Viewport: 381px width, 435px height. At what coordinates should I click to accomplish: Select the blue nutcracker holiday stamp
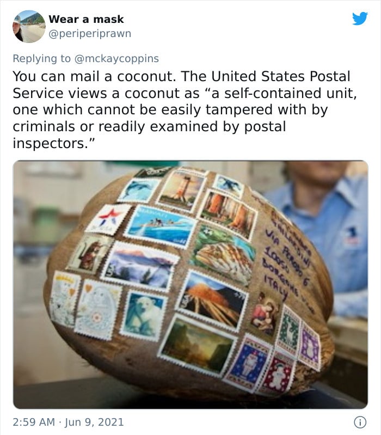pyautogui.click(x=248, y=363)
